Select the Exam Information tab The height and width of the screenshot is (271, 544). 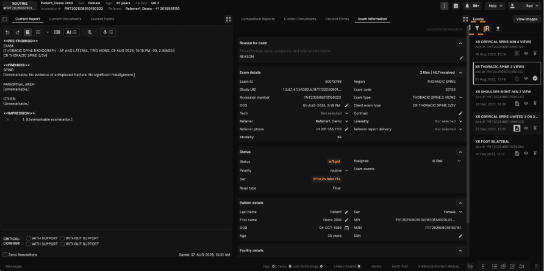pyautogui.click(x=373, y=19)
